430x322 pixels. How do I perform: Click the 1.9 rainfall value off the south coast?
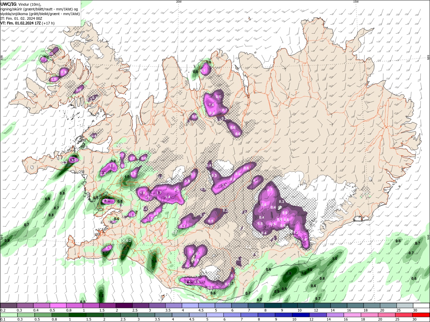click(289, 274)
